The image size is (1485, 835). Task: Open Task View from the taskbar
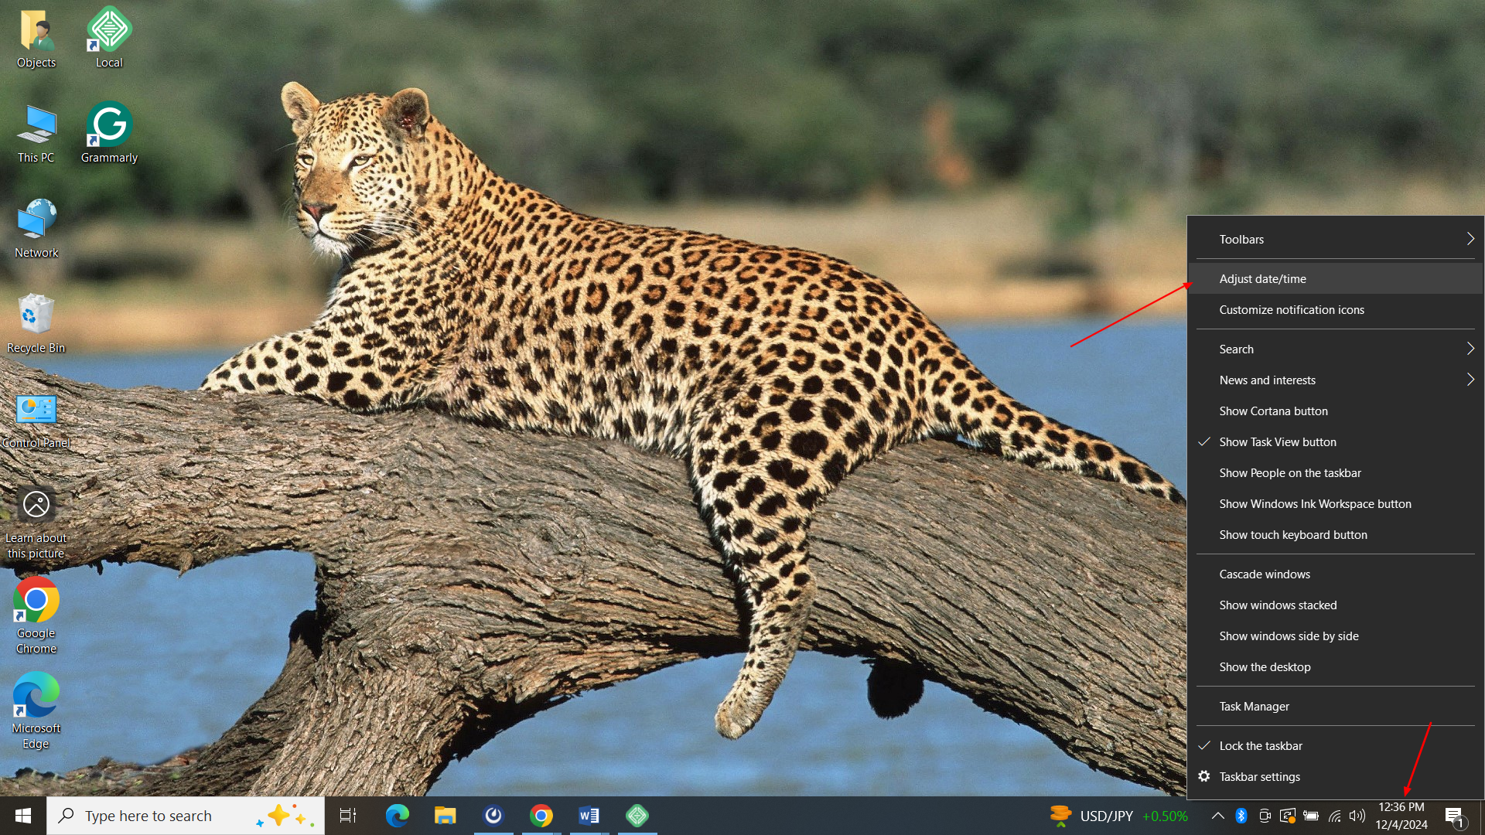(x=348, y=816)
